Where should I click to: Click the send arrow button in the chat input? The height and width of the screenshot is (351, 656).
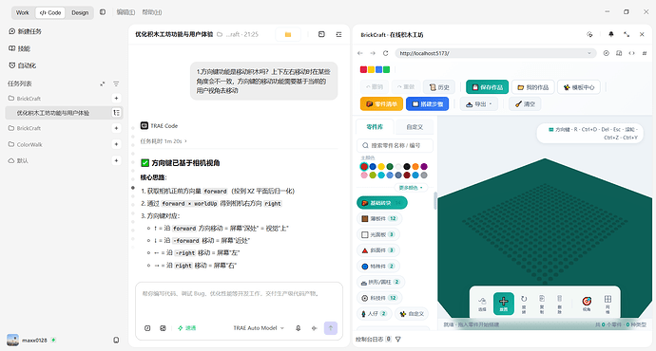pos(331,328)
